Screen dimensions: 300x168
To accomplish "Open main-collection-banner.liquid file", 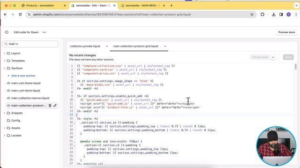I will 30,98.
